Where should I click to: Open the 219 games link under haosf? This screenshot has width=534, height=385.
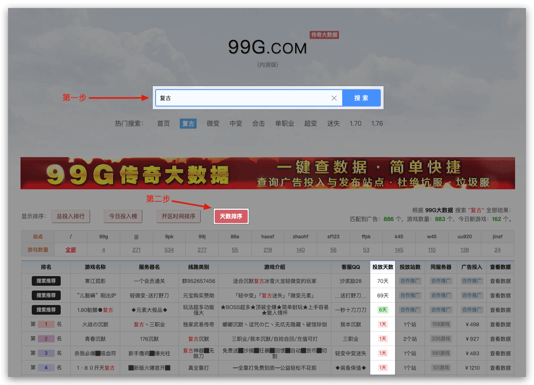point(268,250)
